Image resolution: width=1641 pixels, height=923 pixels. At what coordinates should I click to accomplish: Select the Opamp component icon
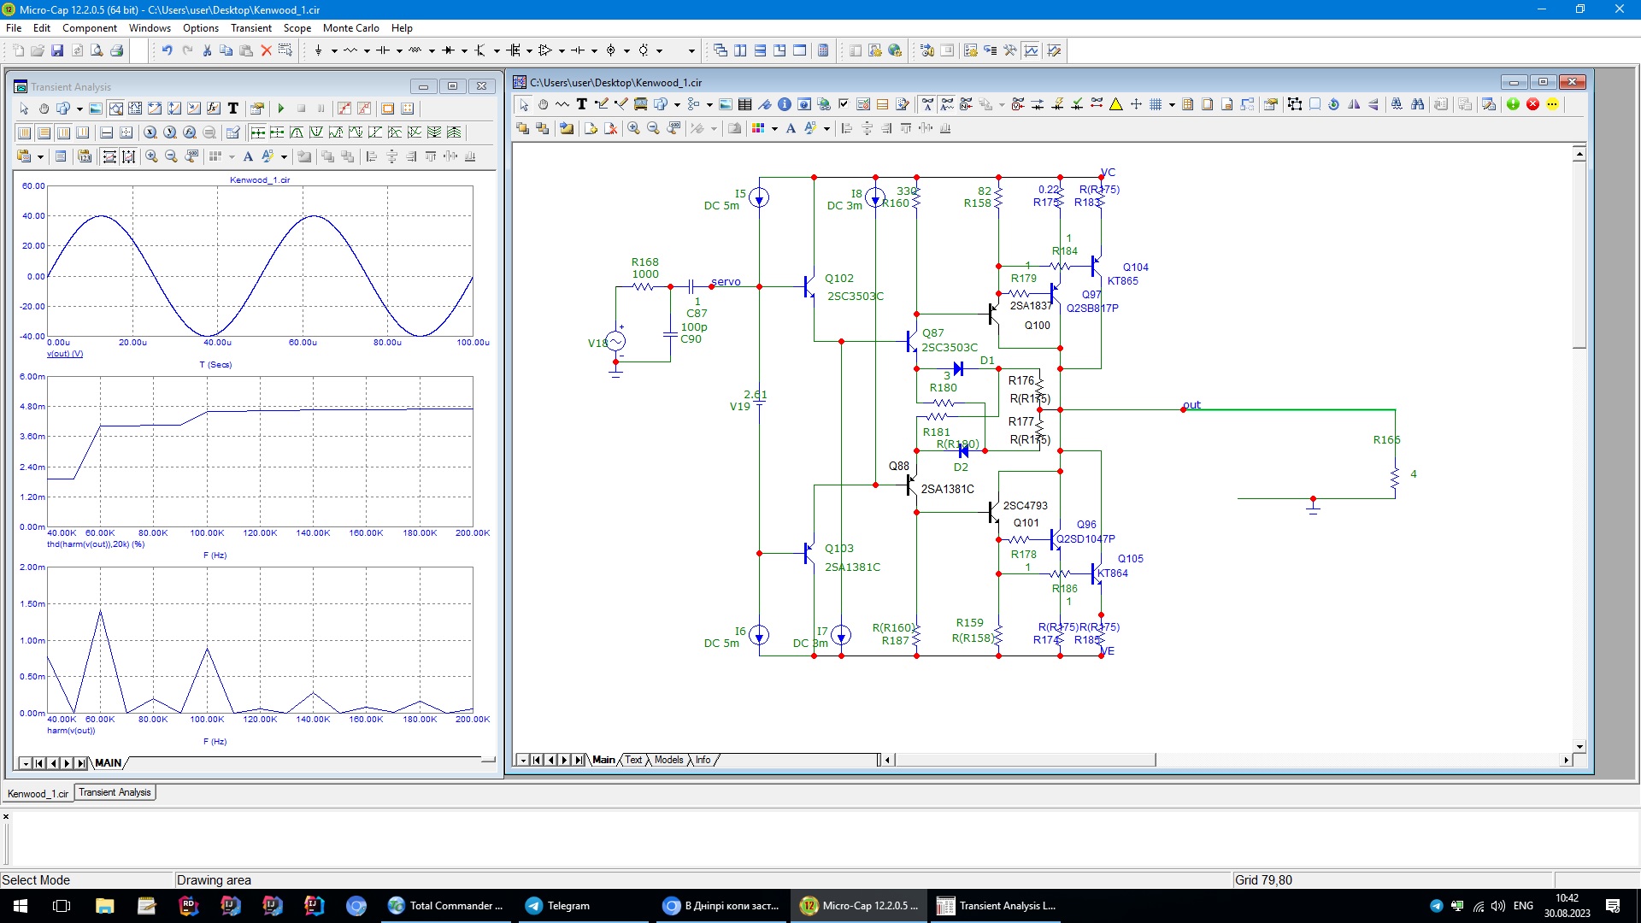click(x=545, y=50)
